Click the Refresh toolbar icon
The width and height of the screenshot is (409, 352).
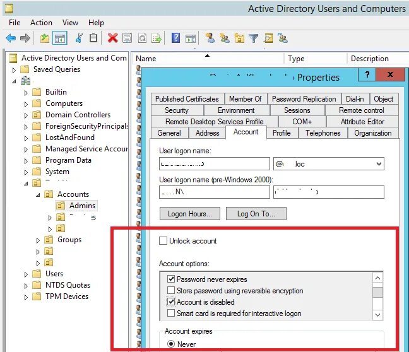point(142,38)
